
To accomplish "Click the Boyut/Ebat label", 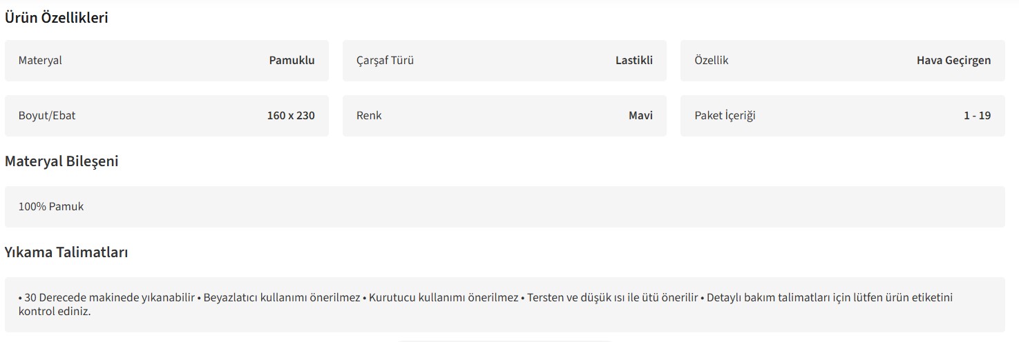I will 47,116.
